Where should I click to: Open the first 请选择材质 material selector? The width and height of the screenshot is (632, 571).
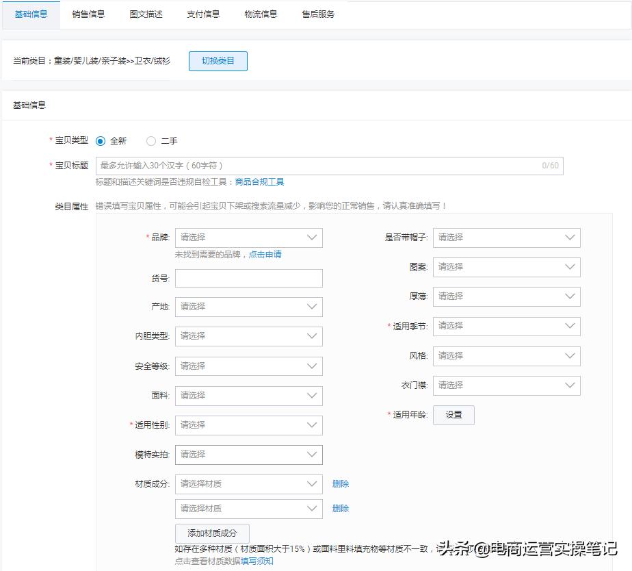point(248,484)
